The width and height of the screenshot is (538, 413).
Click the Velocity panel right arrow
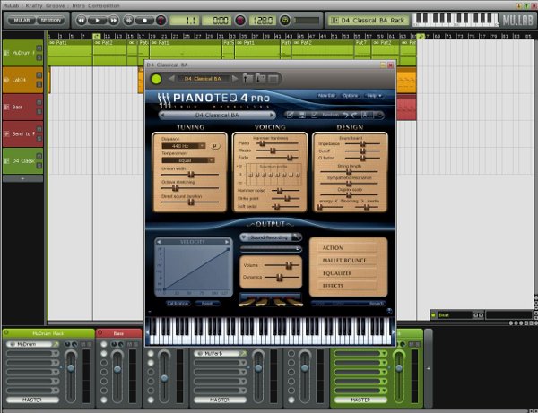tap(227, 242)
